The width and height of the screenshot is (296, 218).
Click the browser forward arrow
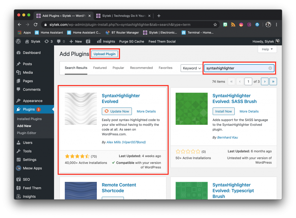point(27,25)
